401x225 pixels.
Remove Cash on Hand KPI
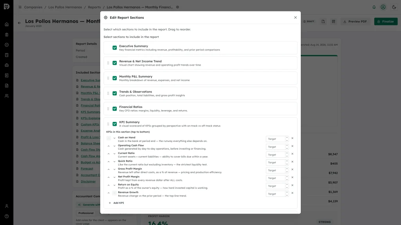pyautogui.click(x=292, y=138)
